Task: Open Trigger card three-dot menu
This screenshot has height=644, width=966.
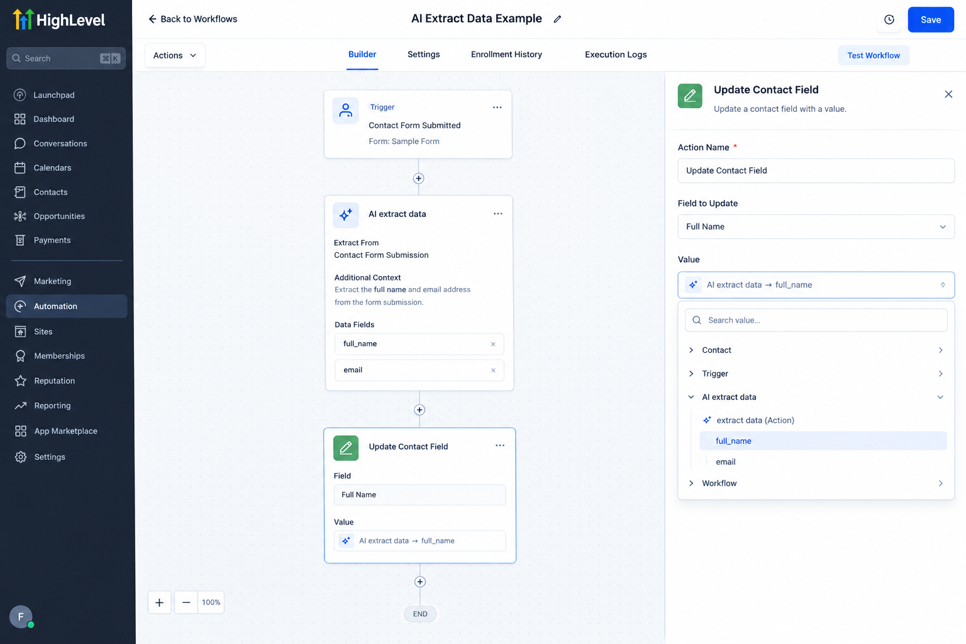Action: point(497,108)
